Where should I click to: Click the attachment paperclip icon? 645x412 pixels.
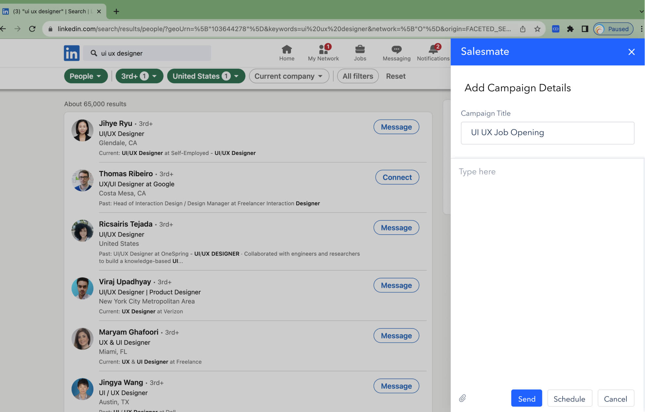pos(462,398)
